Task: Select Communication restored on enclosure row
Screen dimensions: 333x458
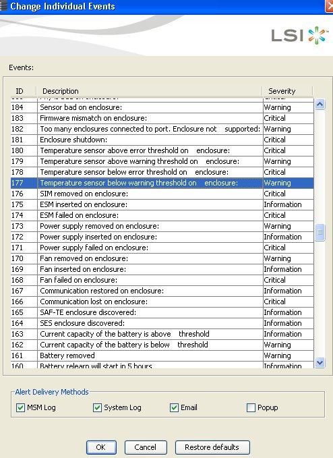Action: click(162, 291)
